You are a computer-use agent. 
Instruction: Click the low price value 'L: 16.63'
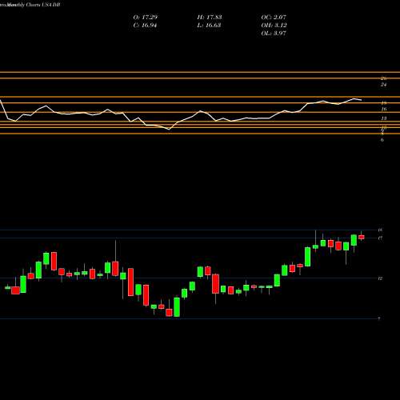(x=210, y=26)
